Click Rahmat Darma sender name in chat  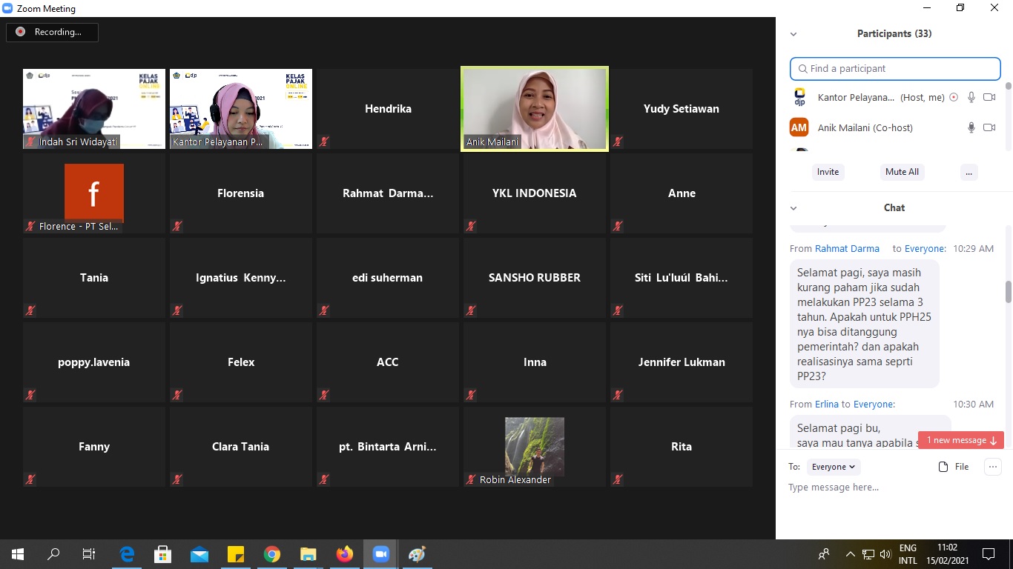(x=847, y=249)
